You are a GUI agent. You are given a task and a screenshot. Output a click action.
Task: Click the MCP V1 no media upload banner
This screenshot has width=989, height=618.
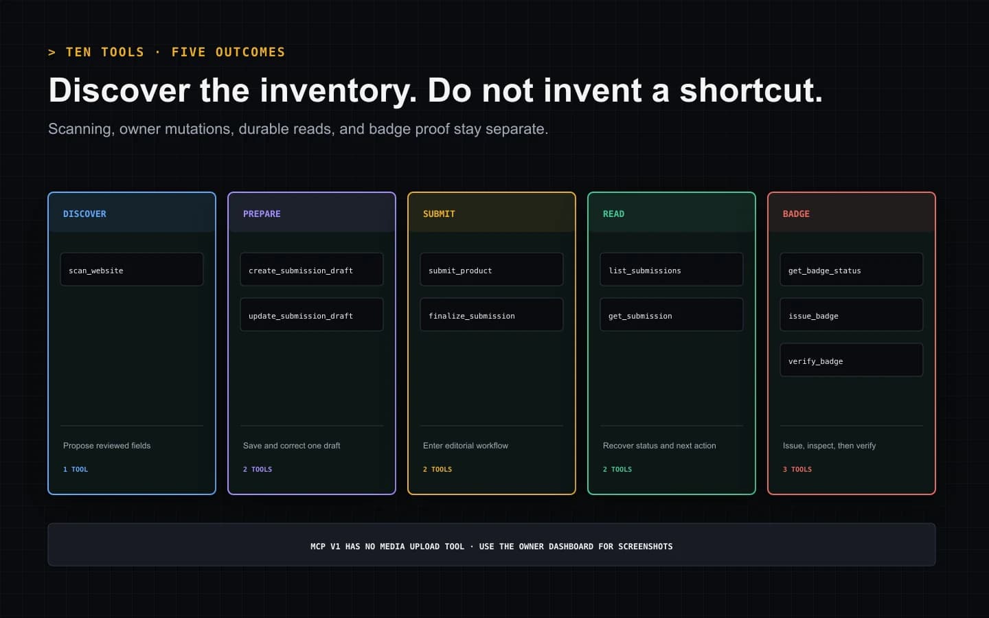pyautogui.click(x=492, y=545)
